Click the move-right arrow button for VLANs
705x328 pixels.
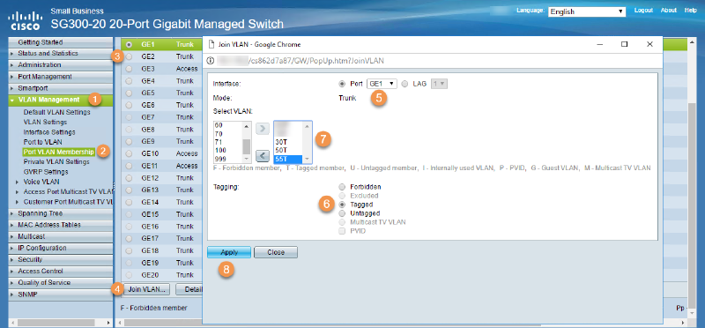[x=262, y=128]
